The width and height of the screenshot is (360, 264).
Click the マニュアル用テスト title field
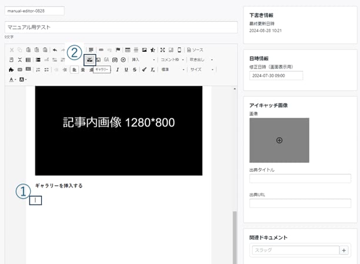point(121,27)
